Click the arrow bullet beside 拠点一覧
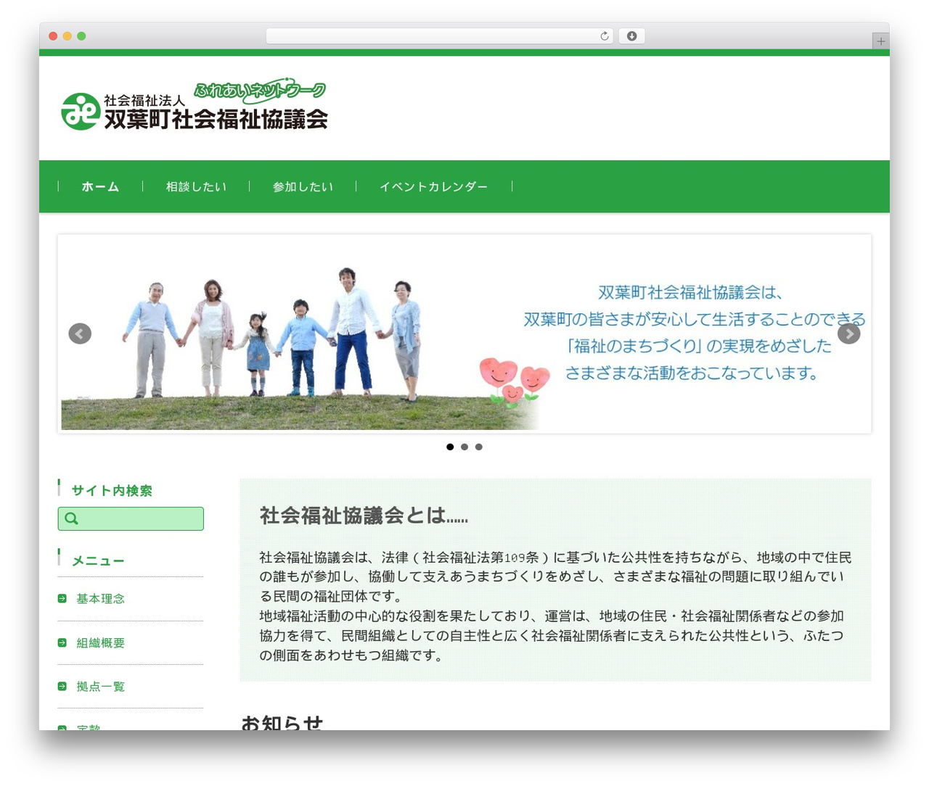 pyautogui.click(x=62, y=686)
